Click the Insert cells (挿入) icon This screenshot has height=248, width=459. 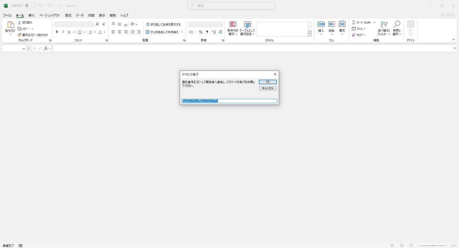pyautogui.click(x=321, y=24)
